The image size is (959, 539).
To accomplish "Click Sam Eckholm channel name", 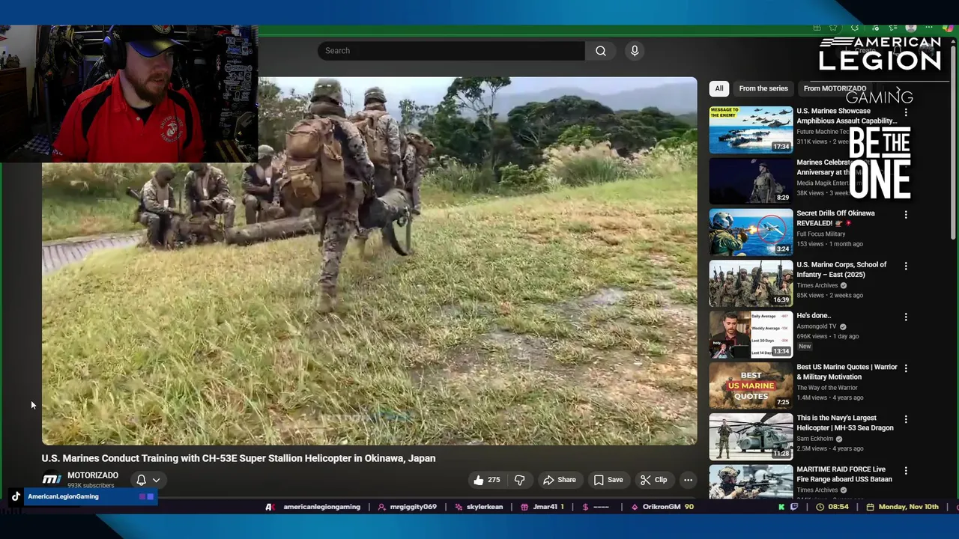I will point(815,439).
